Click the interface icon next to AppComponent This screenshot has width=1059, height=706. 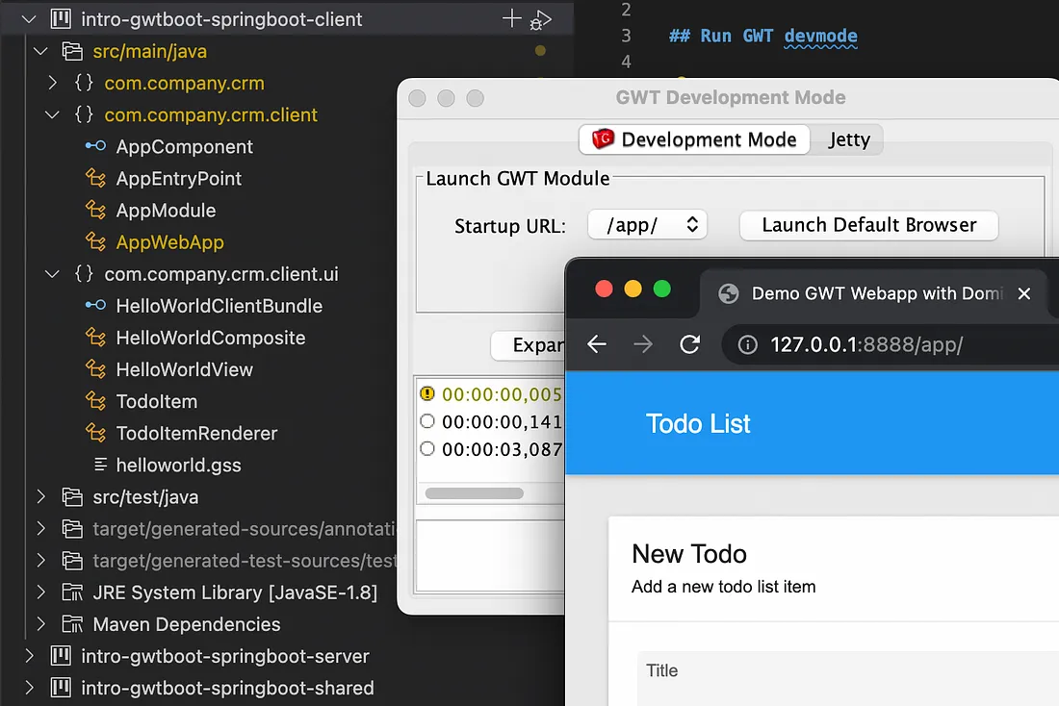click(x=95, y=146)
